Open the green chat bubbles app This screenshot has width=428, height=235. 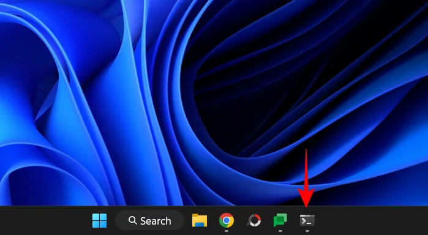tap(280, 220)
